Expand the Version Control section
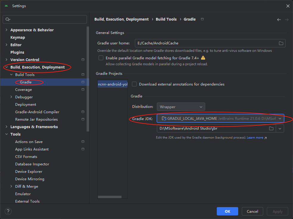Viewport: 293px width, 219px height. click(7, 60)
